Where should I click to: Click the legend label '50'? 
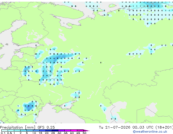coord(84,133)
